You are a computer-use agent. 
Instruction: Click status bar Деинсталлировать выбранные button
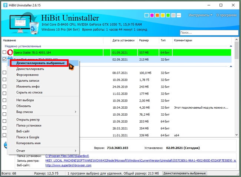[x=184, y=173]
